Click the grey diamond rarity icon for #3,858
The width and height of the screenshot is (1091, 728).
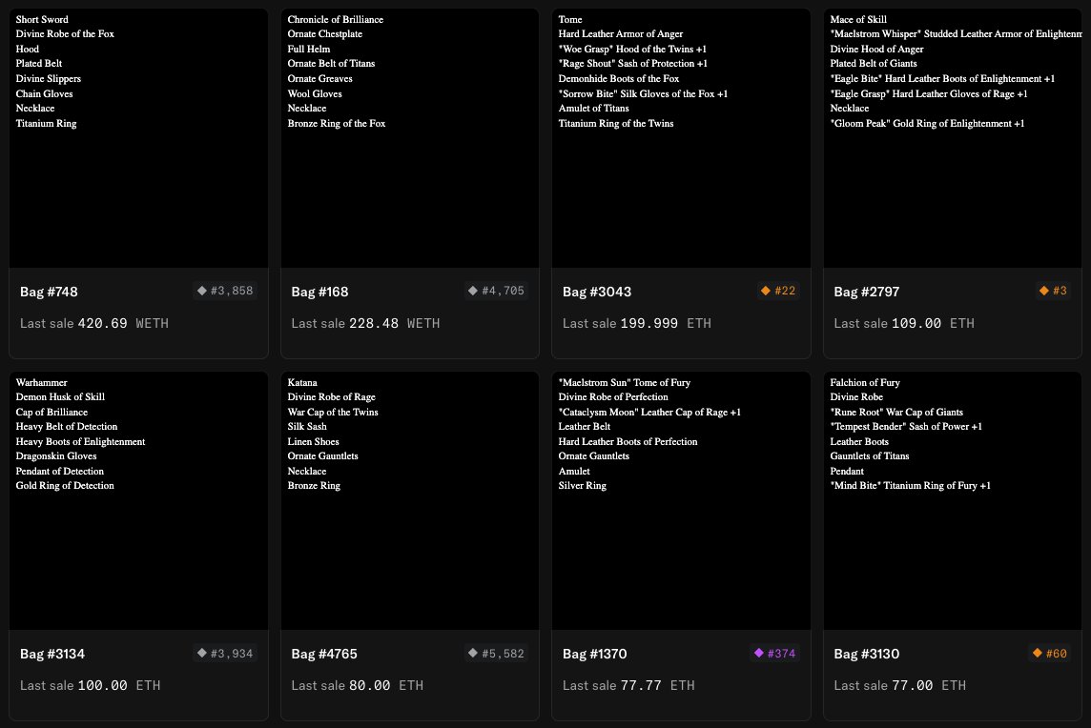(202, 291)
